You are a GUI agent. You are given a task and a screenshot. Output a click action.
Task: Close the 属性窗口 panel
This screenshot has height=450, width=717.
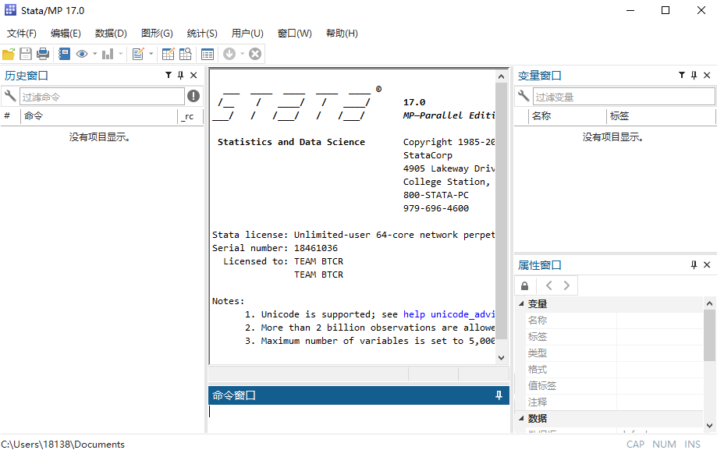tap(707, 265)
